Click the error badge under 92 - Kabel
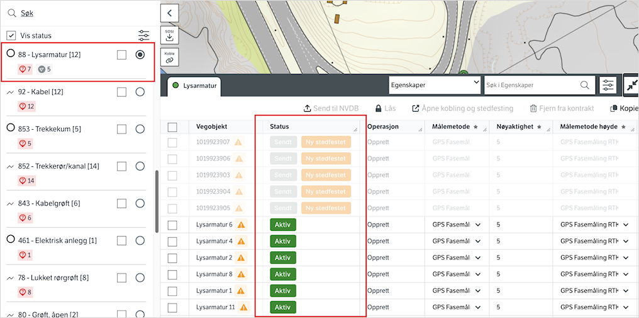639x318 pixels. pyautogui.click(x=27, y=107)
